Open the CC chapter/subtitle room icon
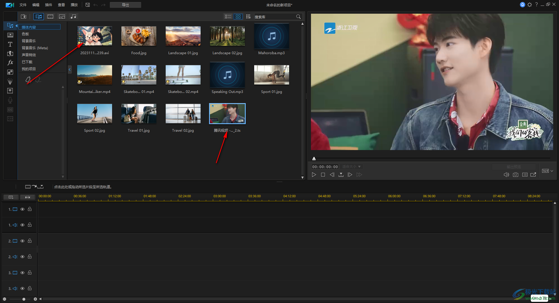Screen dimensions: 559x303 click(10, 110)
